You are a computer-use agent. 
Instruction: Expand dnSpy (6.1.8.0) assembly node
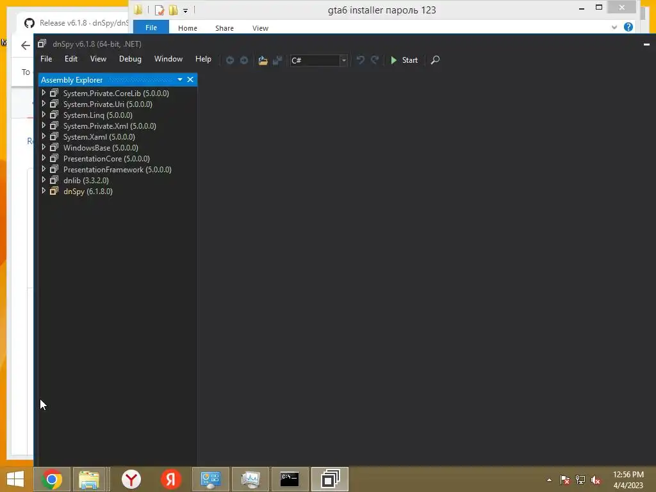click(x=44, y=191)
